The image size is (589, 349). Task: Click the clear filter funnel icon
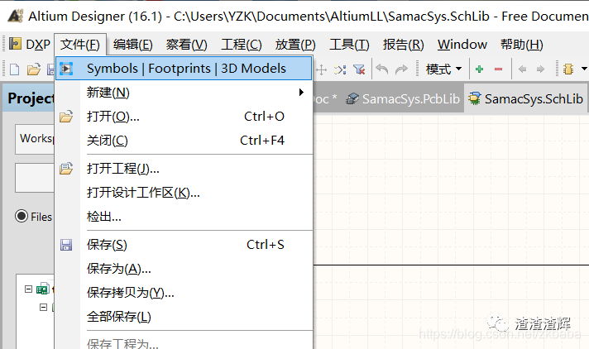point(359,69)
